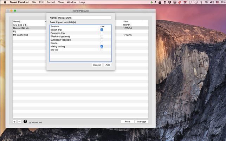Open the Window menu

coord(71,2)
